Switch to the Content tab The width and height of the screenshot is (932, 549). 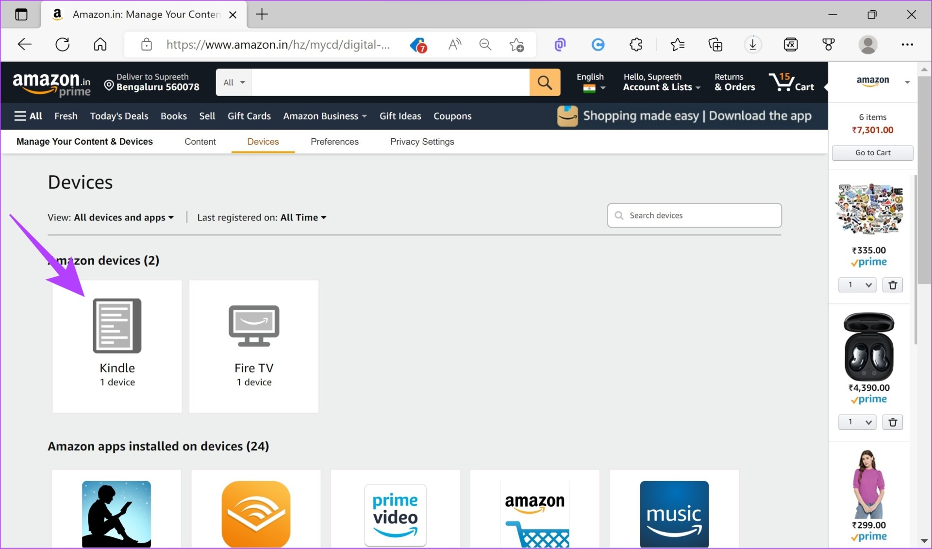pos(200,142)
